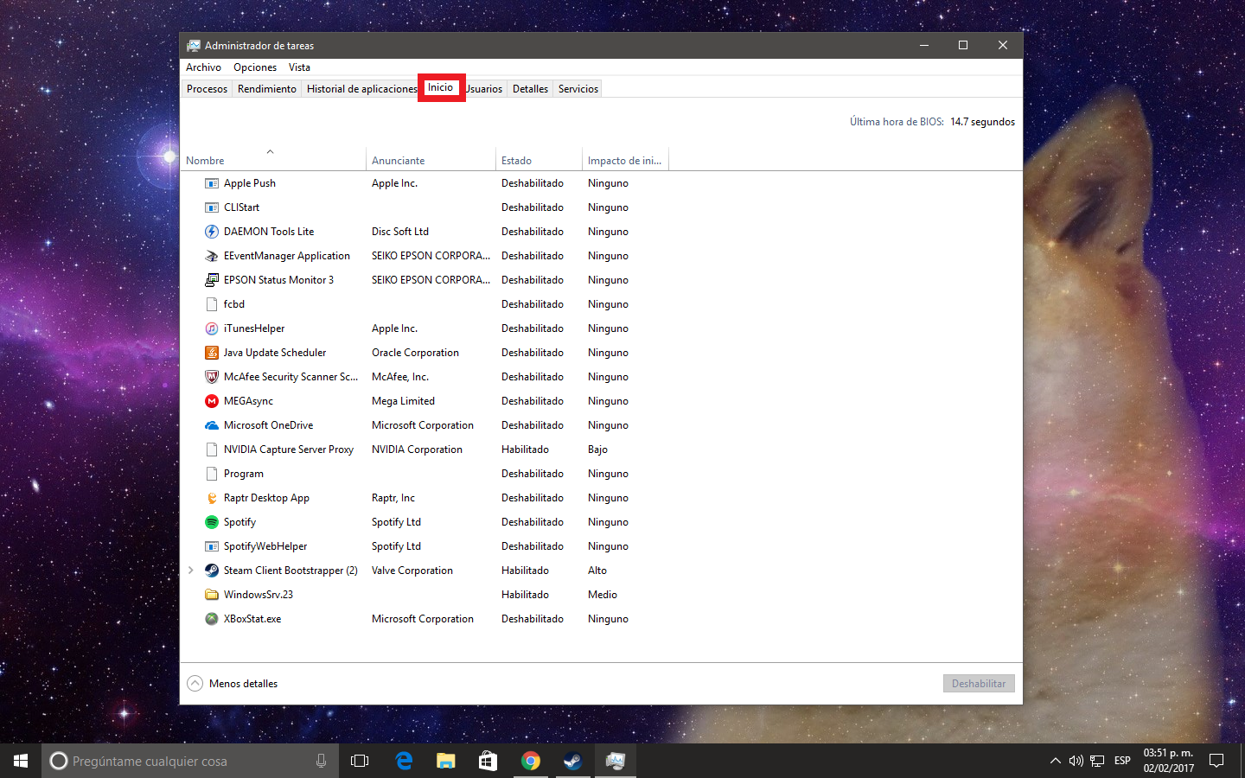Open Task View on the taskbar
Image resolution: width=1245 pixels, height=778 pixels.
[360, 761]
